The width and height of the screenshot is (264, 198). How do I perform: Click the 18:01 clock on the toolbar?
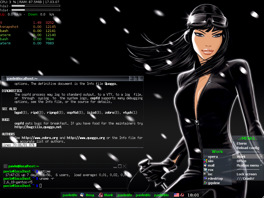pyautogui.click(x=193, y=195)
